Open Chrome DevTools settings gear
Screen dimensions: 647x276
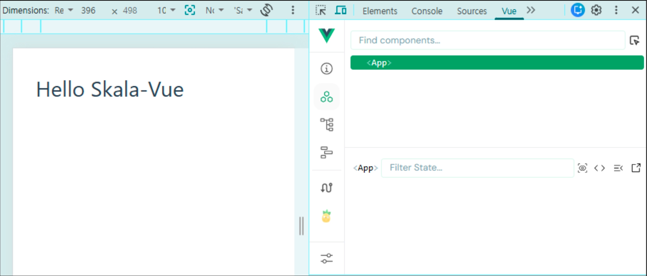[596, 10]
